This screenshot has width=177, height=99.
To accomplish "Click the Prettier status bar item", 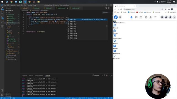I will 103,98.
